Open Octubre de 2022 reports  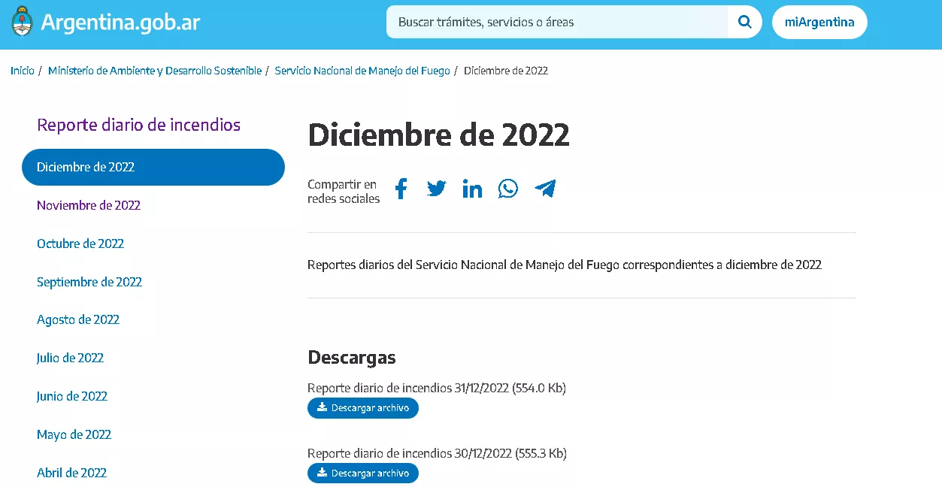80,243
